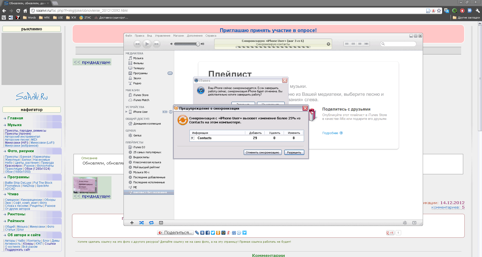Select the 25 самых популярных playlist
The height and width of the screenshot is (257, 482).
147,152
